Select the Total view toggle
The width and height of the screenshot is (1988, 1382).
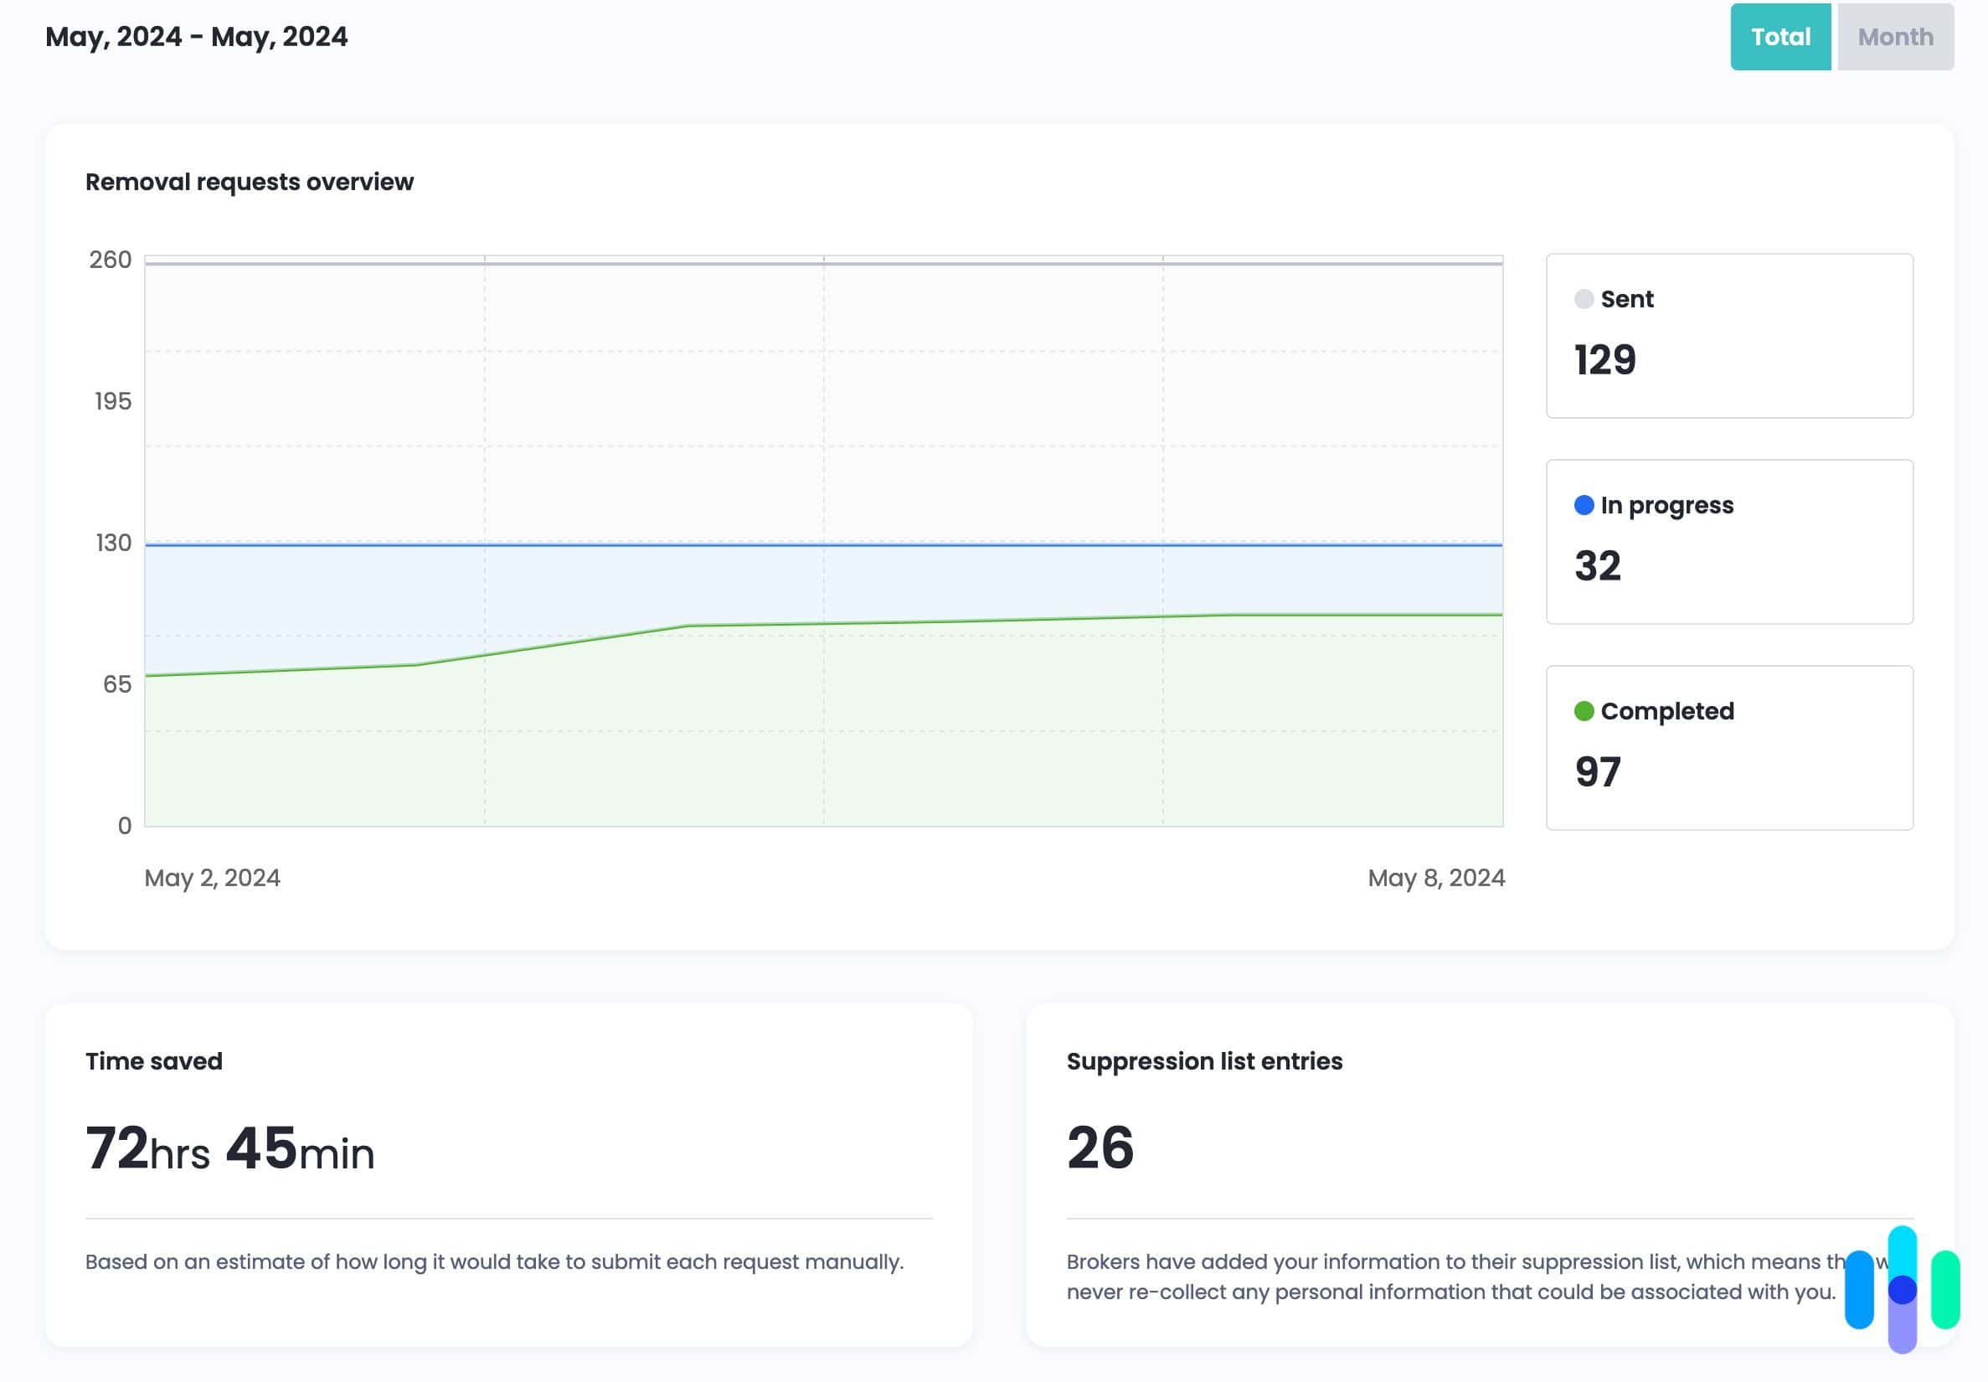pos(1779,37)
